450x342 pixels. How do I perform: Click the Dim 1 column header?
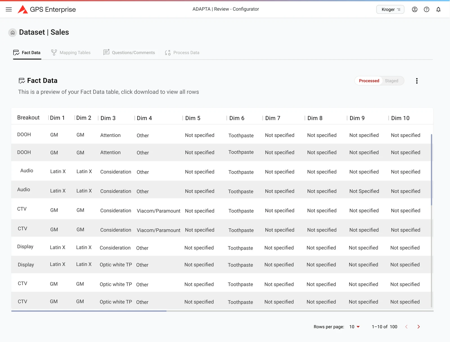57,118
